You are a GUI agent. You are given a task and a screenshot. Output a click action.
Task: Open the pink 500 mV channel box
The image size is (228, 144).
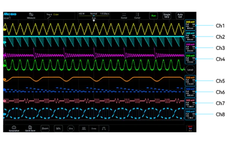click(190, 103)
